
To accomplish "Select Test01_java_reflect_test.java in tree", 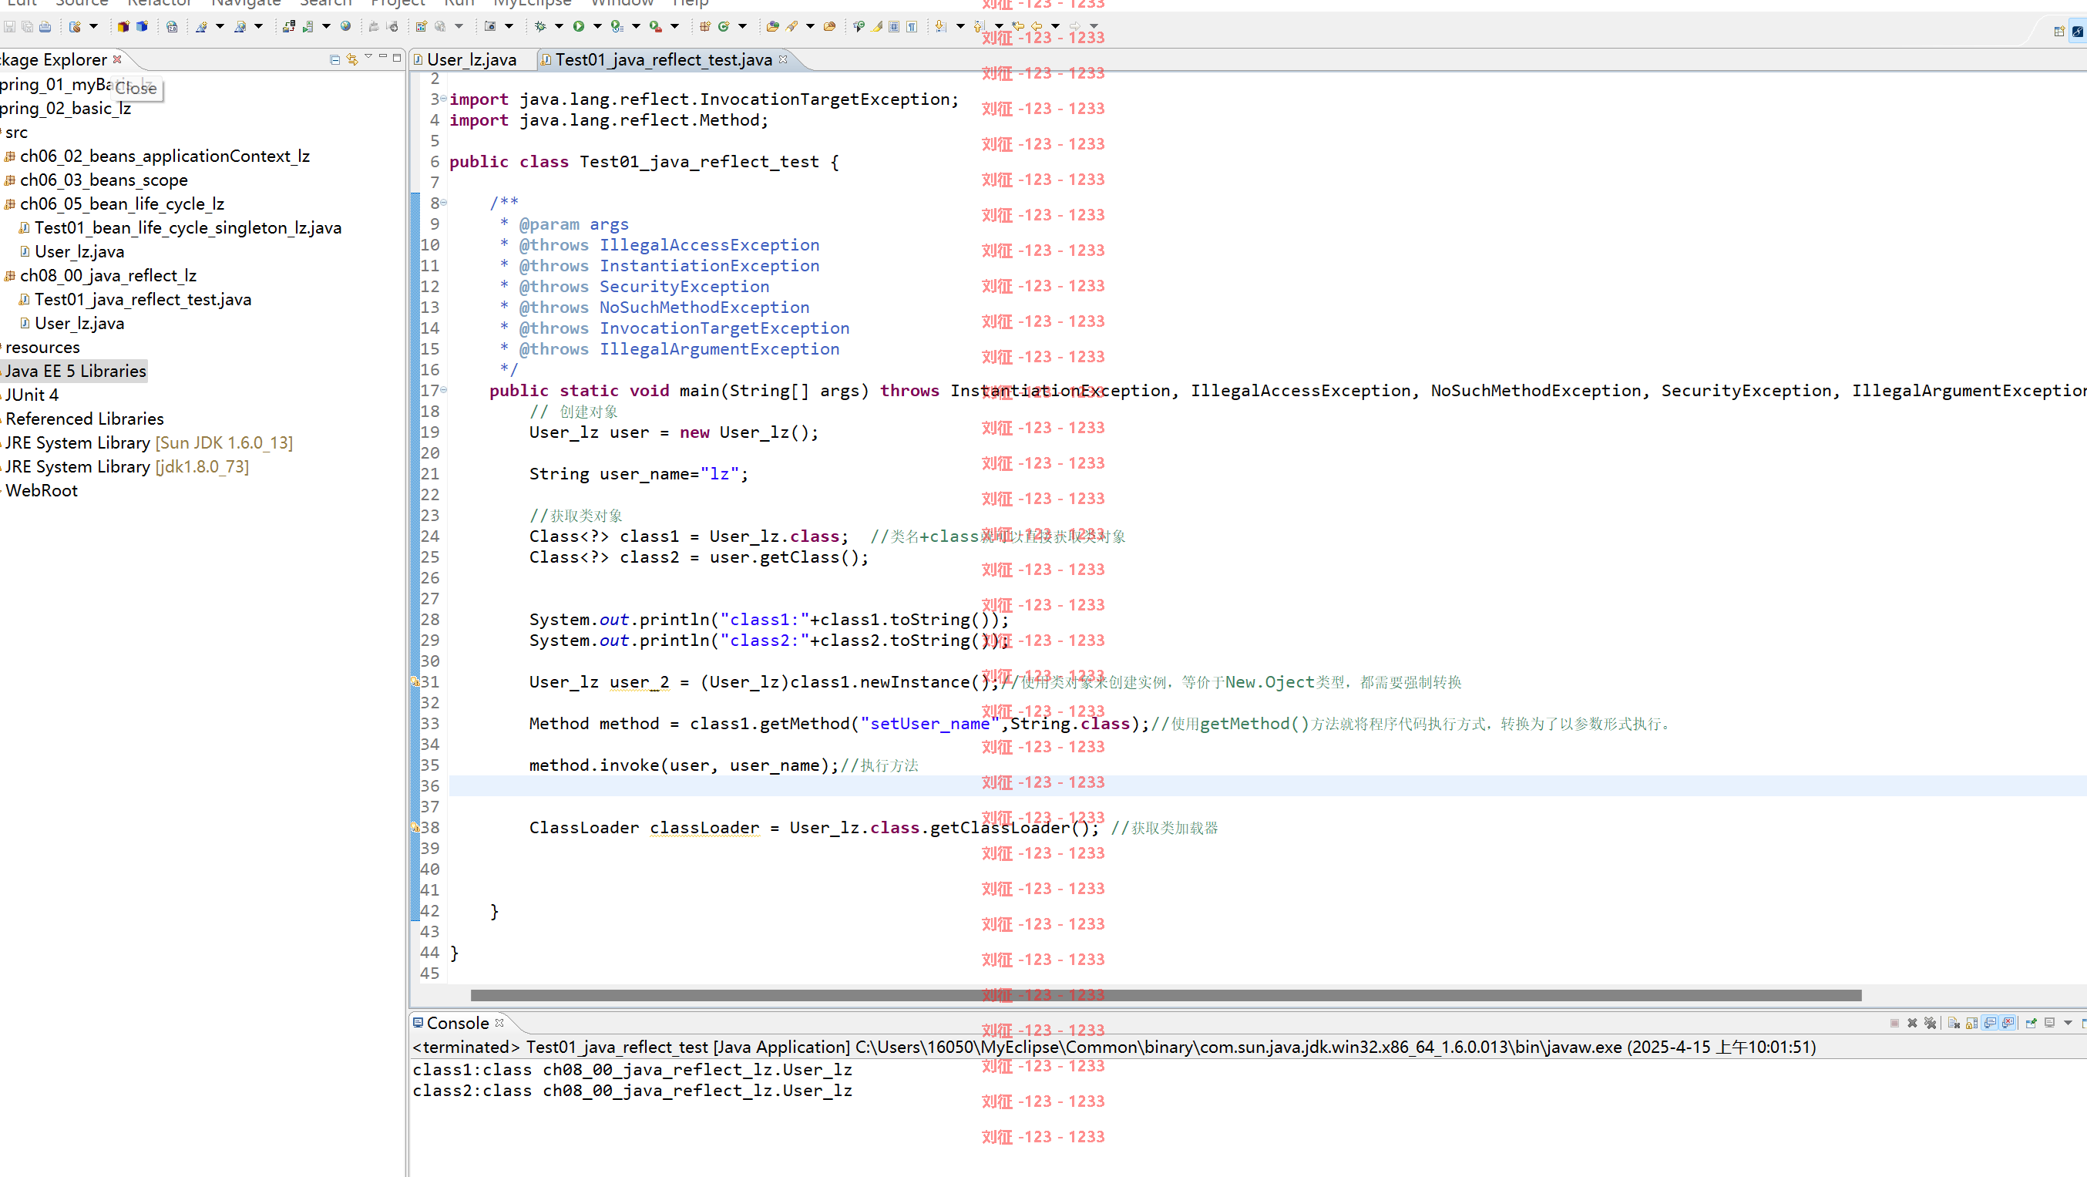I will 143,300.
